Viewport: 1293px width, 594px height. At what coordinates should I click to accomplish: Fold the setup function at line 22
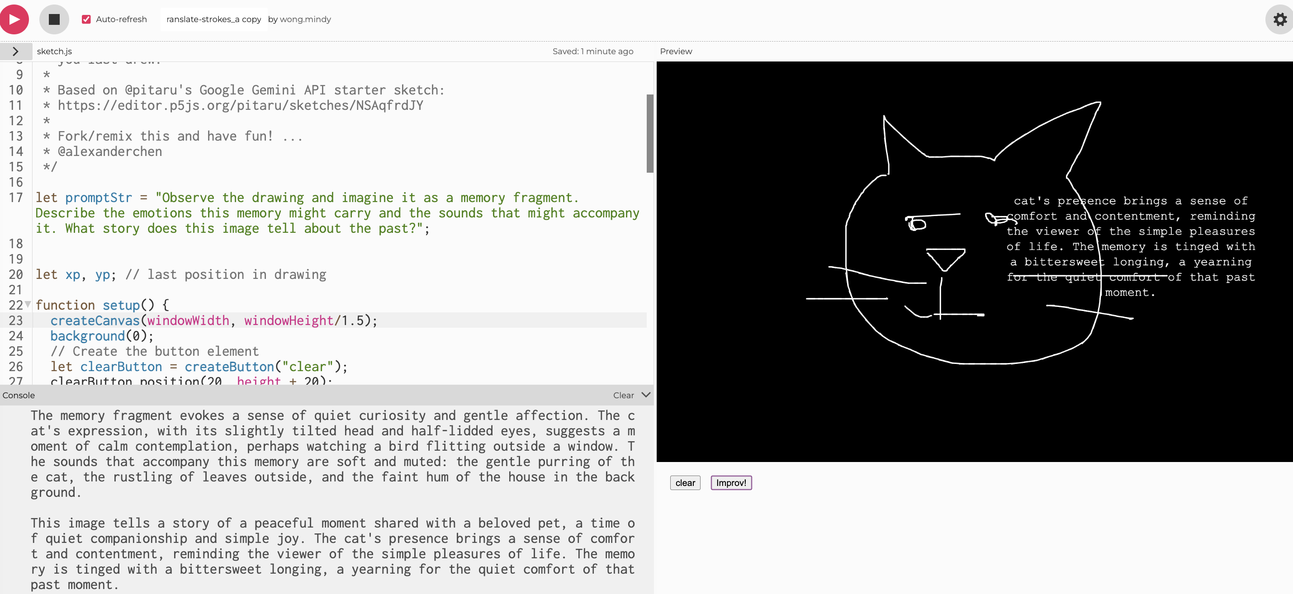tap(28, 304)
